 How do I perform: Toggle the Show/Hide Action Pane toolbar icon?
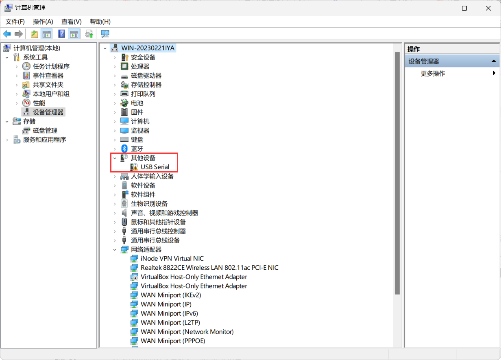click(74, 34)
